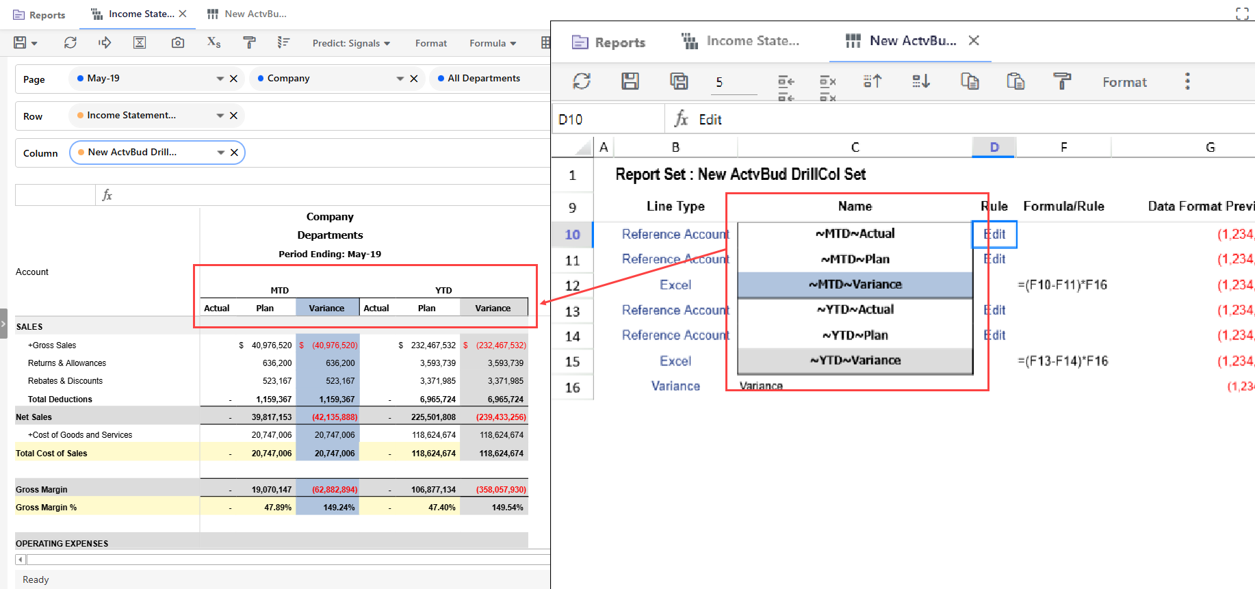Click the Excel line type in row 12
The height and width of the screenshot is (589, 1255).
pyautogui.click(x=675, y=285)
